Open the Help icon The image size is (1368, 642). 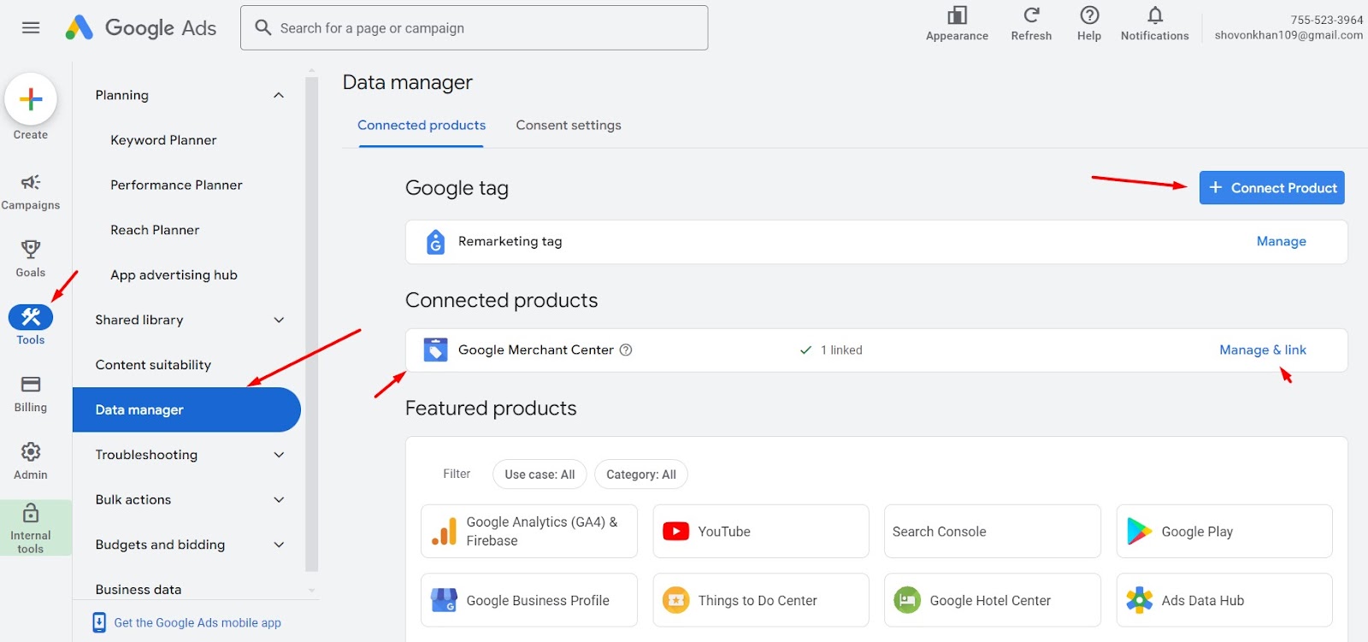pyautogui.click(x=1089, y=15)
